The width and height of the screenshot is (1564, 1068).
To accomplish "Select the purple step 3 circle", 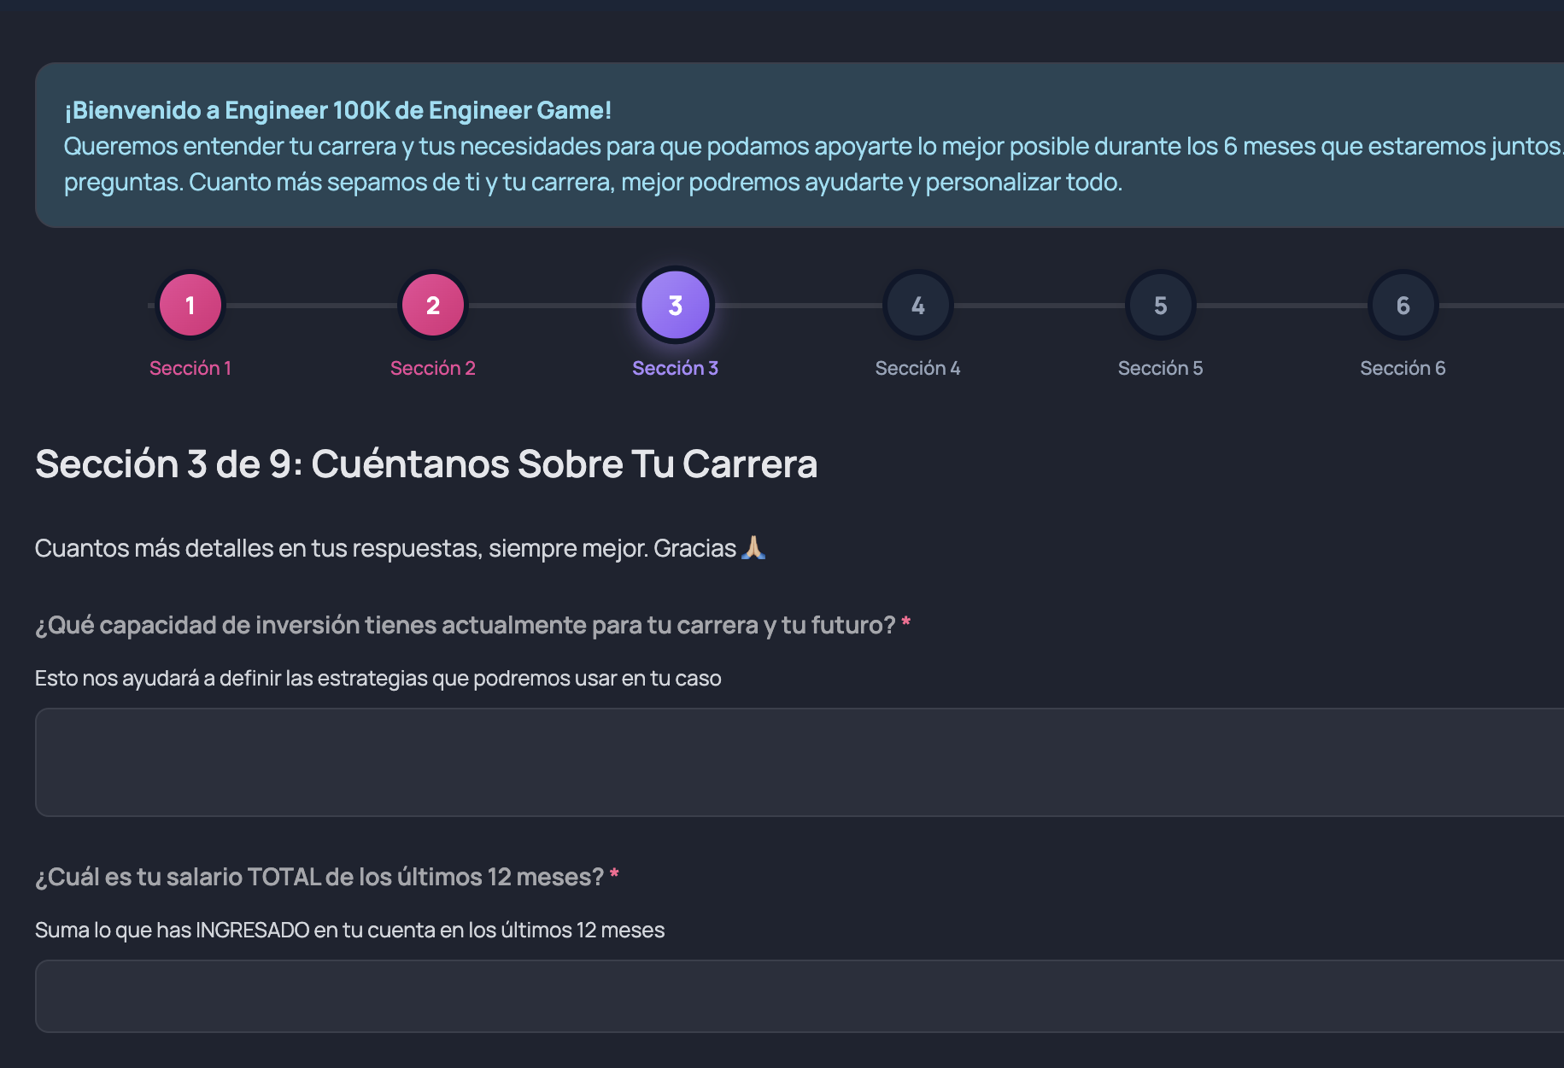I will click(675, 305).
